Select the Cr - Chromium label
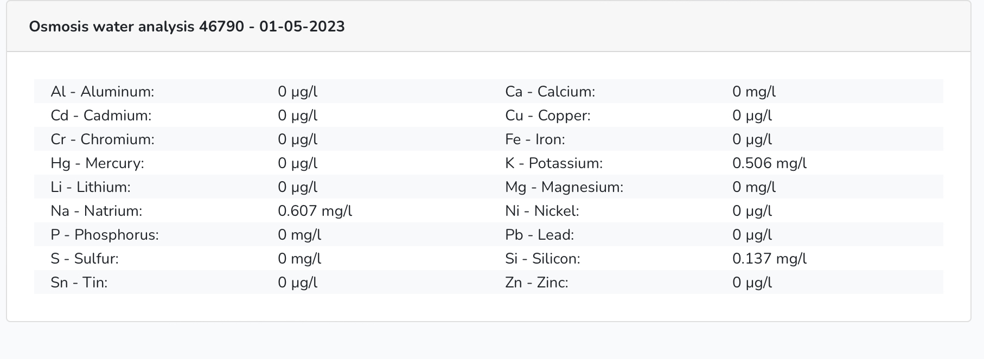 coord(103,139)
